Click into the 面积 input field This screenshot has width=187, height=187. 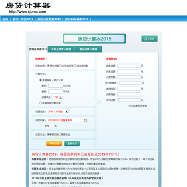tap(56, 91)
